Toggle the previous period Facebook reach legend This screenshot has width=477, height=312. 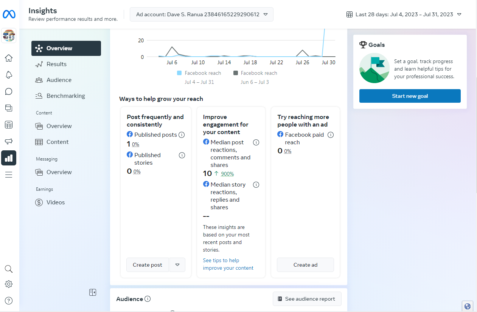(x=255, y=73)
